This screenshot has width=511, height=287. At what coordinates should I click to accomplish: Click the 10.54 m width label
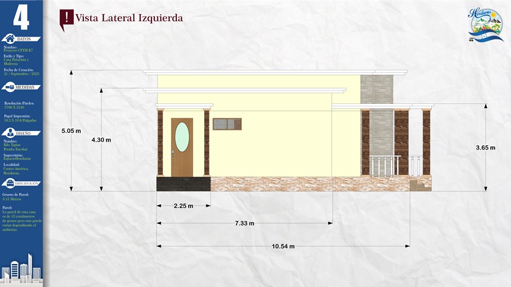[283, 246]
